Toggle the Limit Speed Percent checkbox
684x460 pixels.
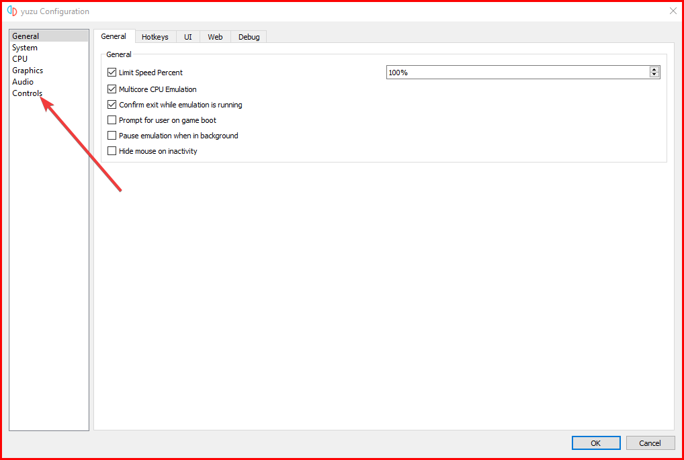[112, 73]
